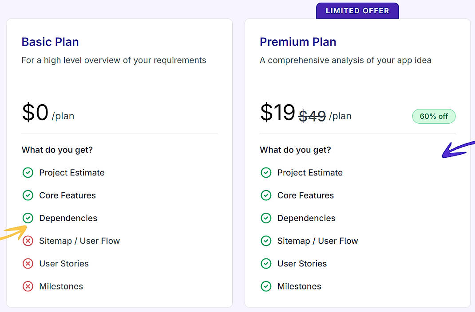
Task: Expand the Premium Plan 'What do you get?' section
Action: coord(295,150)
